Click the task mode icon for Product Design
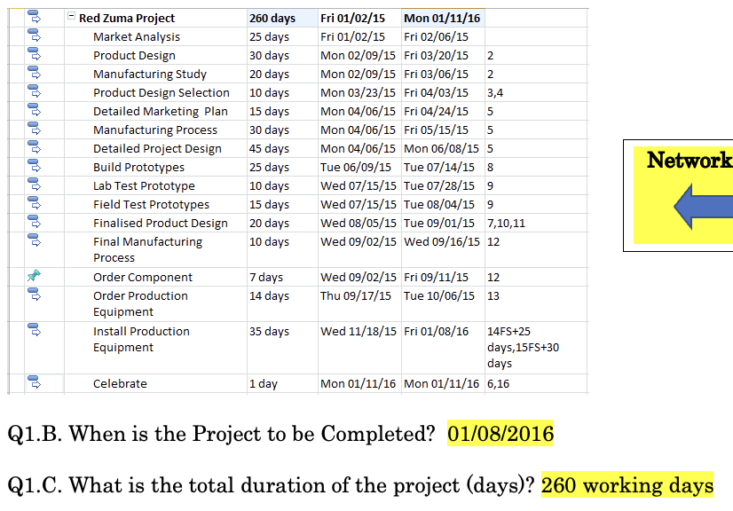Viewport: 733px width, 511px height. click(x=34, y=55)
